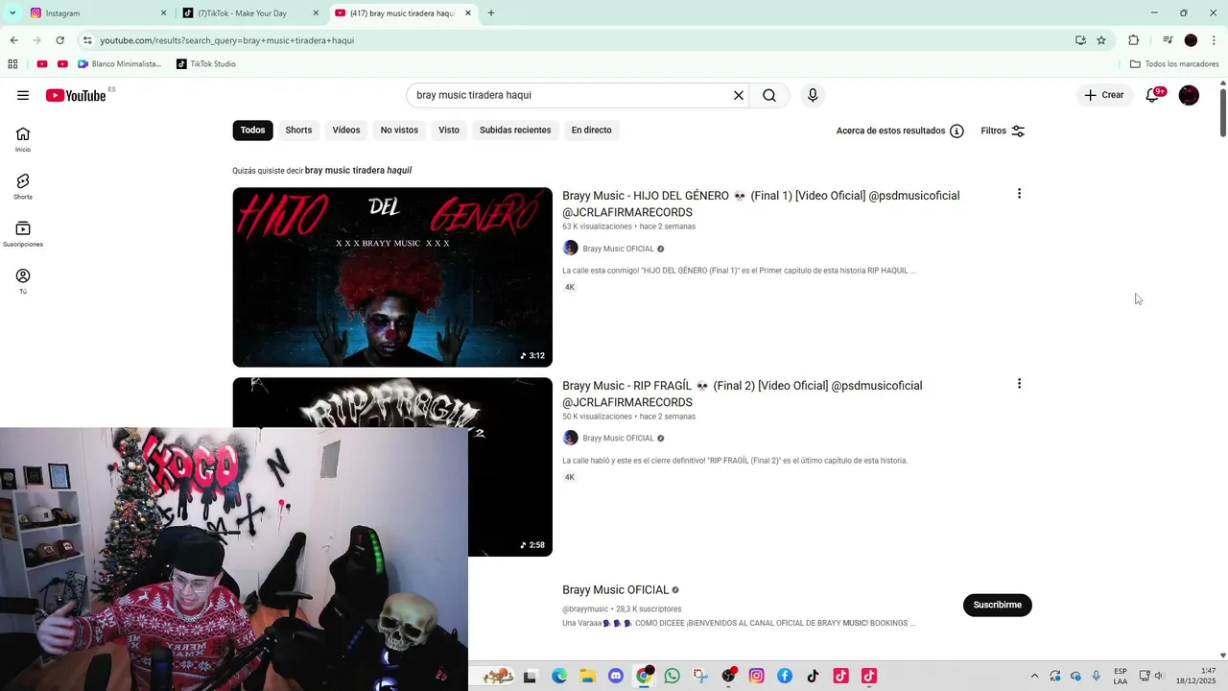Start voice search with the microphone
1228x691 pixels.
point(813,95)
